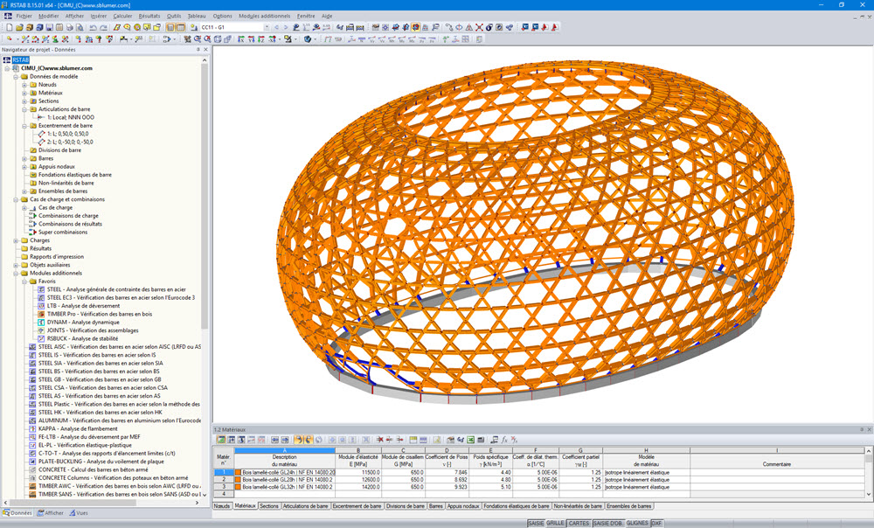Toggle CARTES in status bar

579,523
